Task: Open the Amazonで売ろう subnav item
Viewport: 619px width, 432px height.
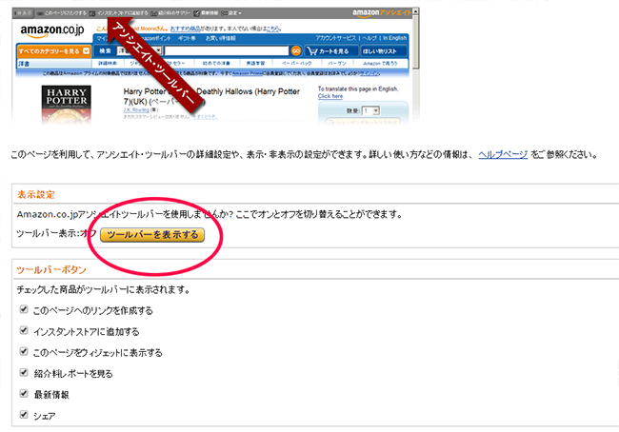Action: pos(380,63)
